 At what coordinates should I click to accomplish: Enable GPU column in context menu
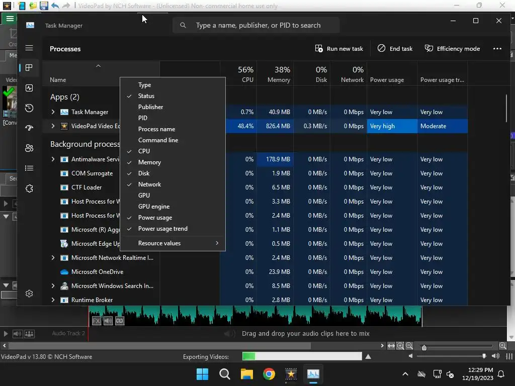pos(173,196)
